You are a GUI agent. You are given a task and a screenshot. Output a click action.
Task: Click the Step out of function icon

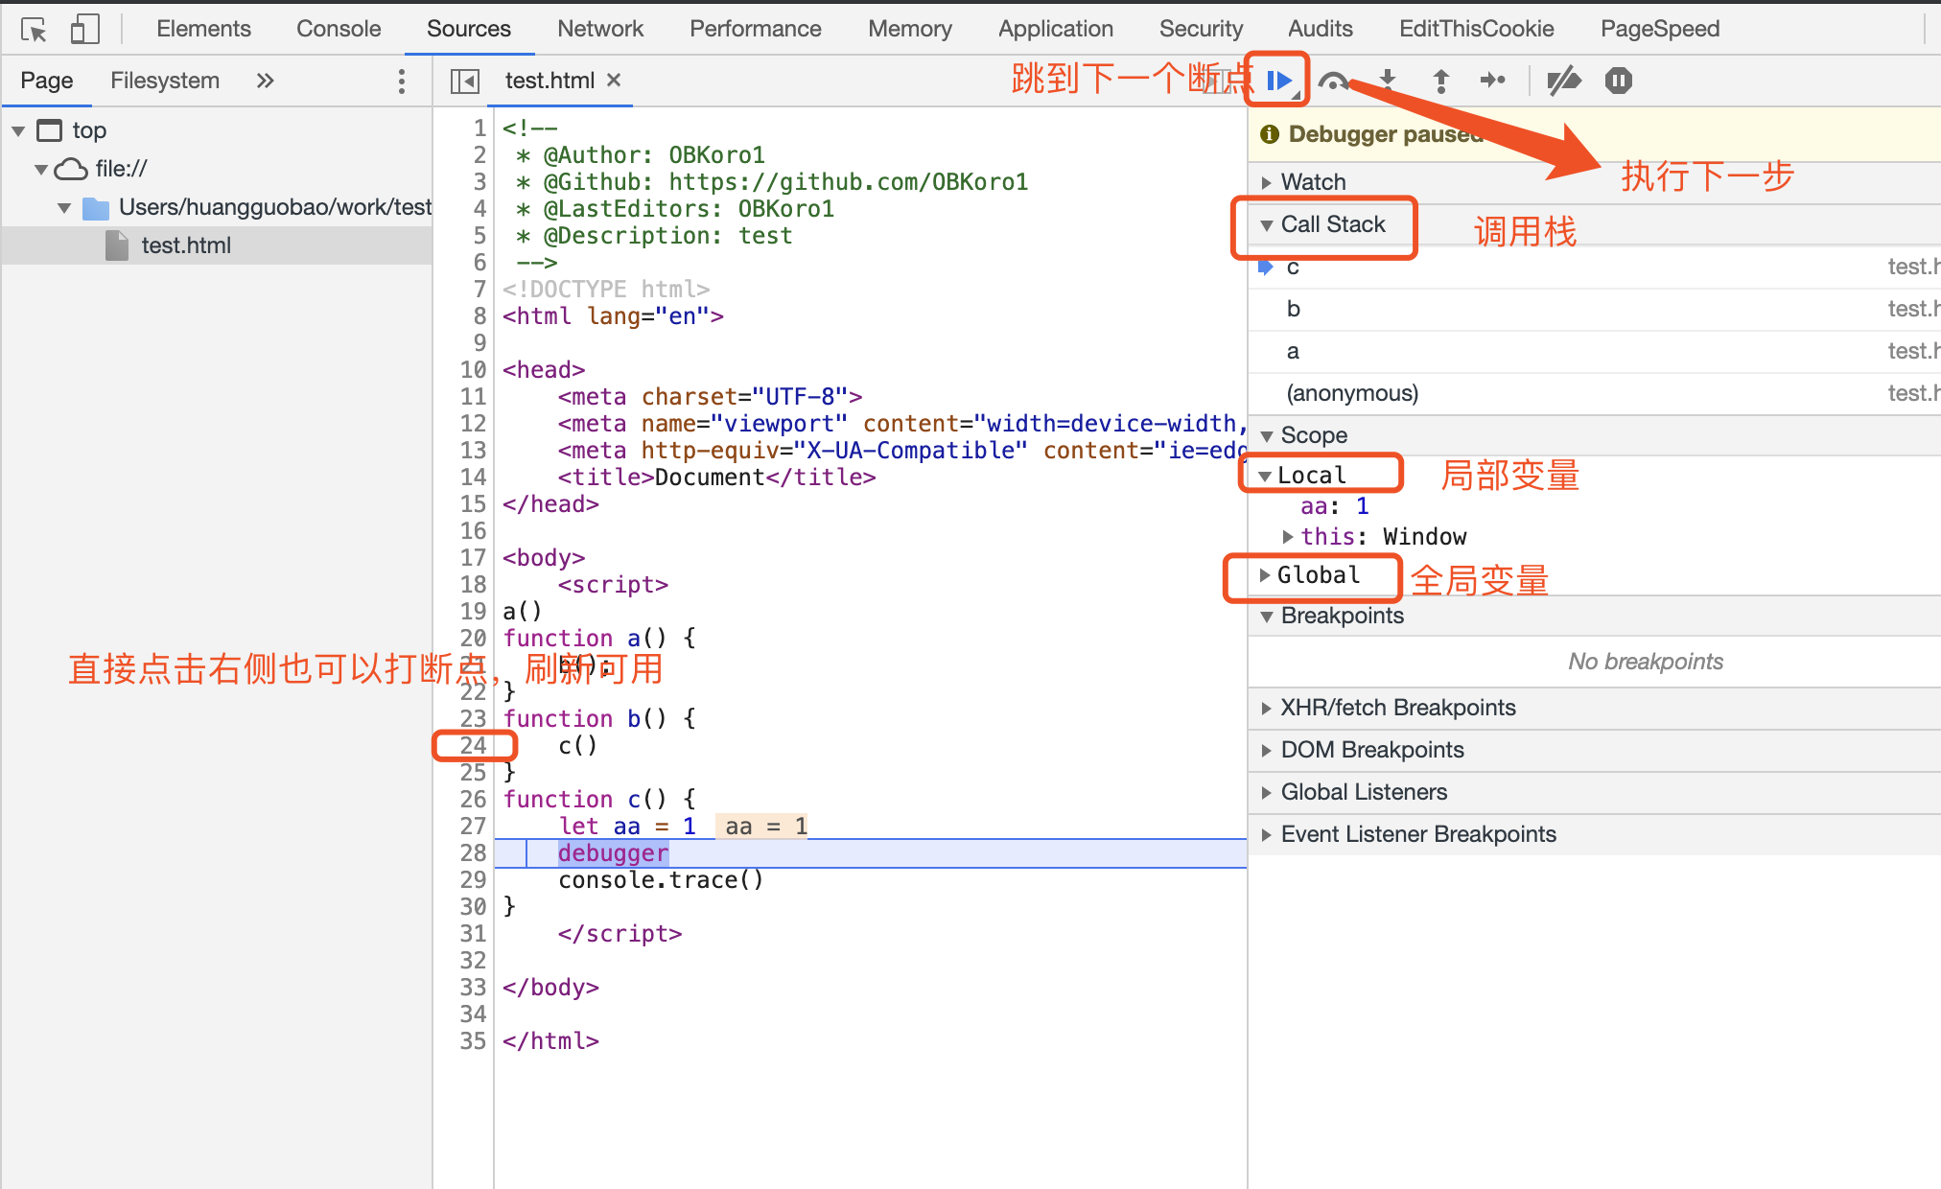click(1440, 81)
